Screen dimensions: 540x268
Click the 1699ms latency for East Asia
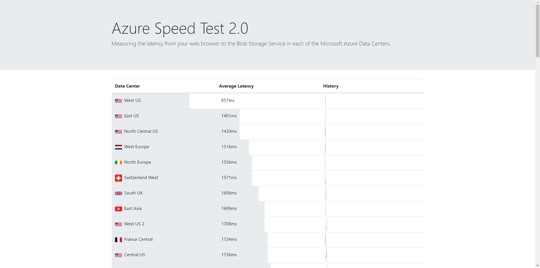[229, 209]
